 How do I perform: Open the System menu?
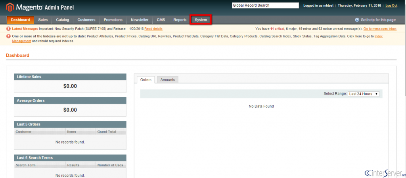point(201,20)
